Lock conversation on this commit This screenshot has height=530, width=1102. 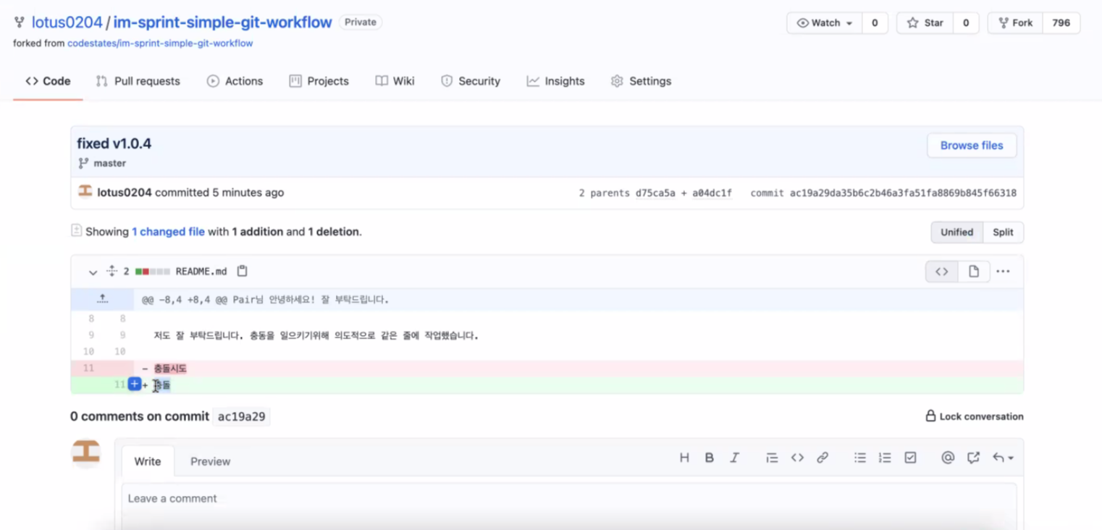coord(975,416)
